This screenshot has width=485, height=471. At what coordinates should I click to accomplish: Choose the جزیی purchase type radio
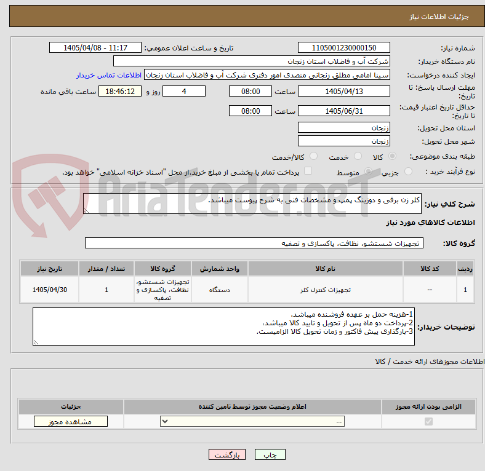coord(408,172)
